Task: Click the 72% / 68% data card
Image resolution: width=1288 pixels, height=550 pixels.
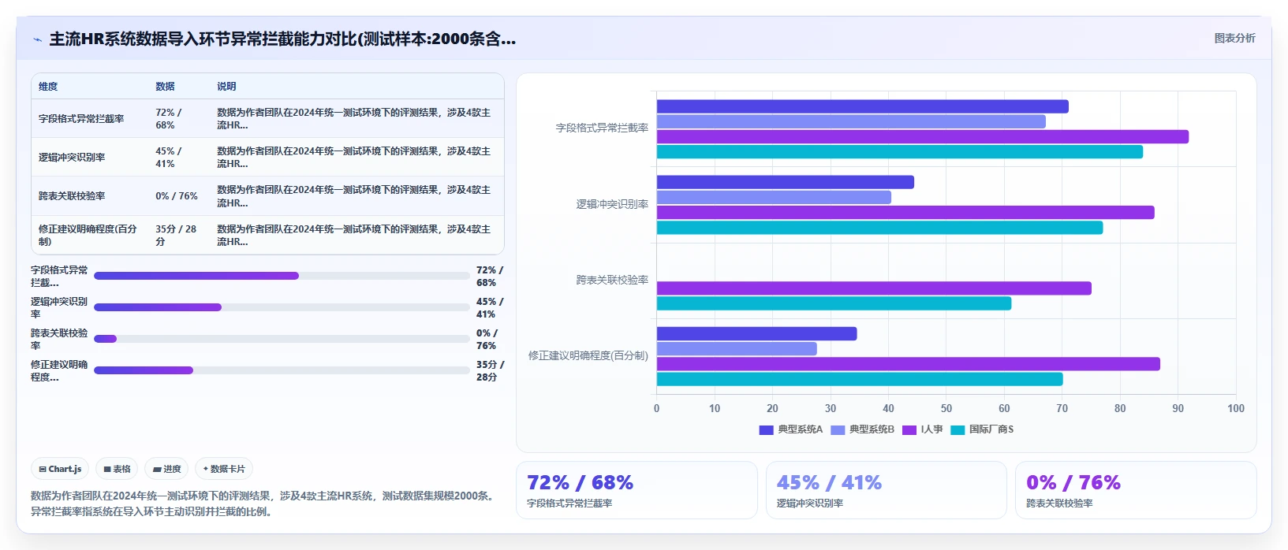Action: click(637, 490)
